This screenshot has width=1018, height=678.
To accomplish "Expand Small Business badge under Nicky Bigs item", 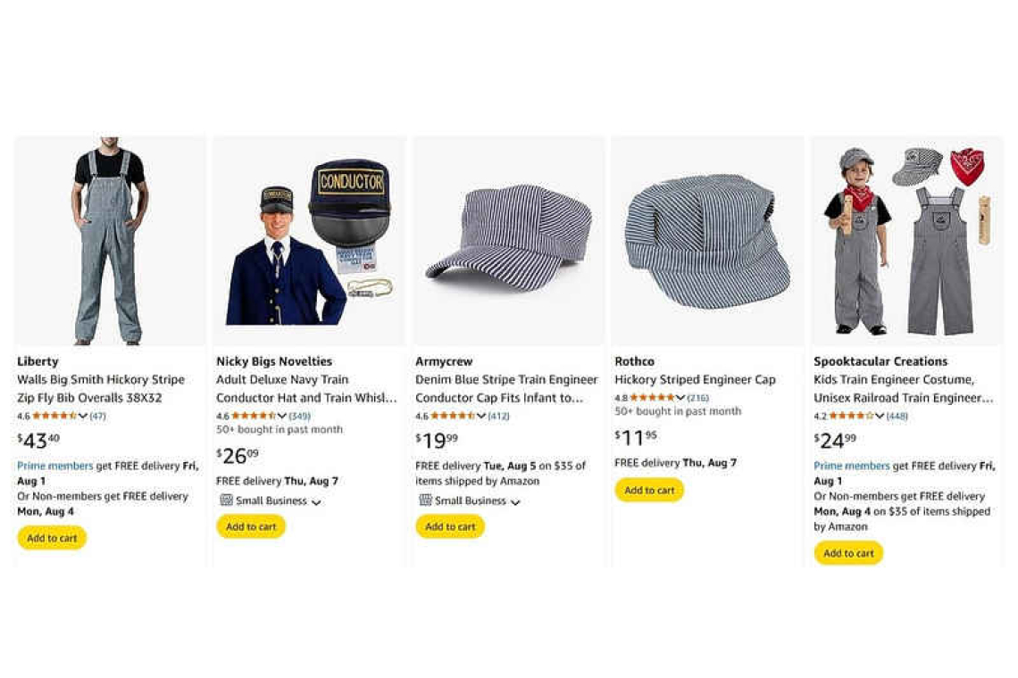I will tap(316, 501).
